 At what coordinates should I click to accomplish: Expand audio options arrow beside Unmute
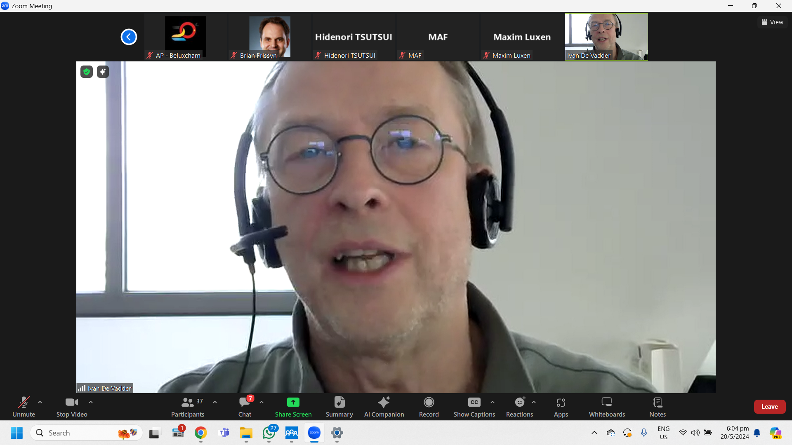point(40,402)
